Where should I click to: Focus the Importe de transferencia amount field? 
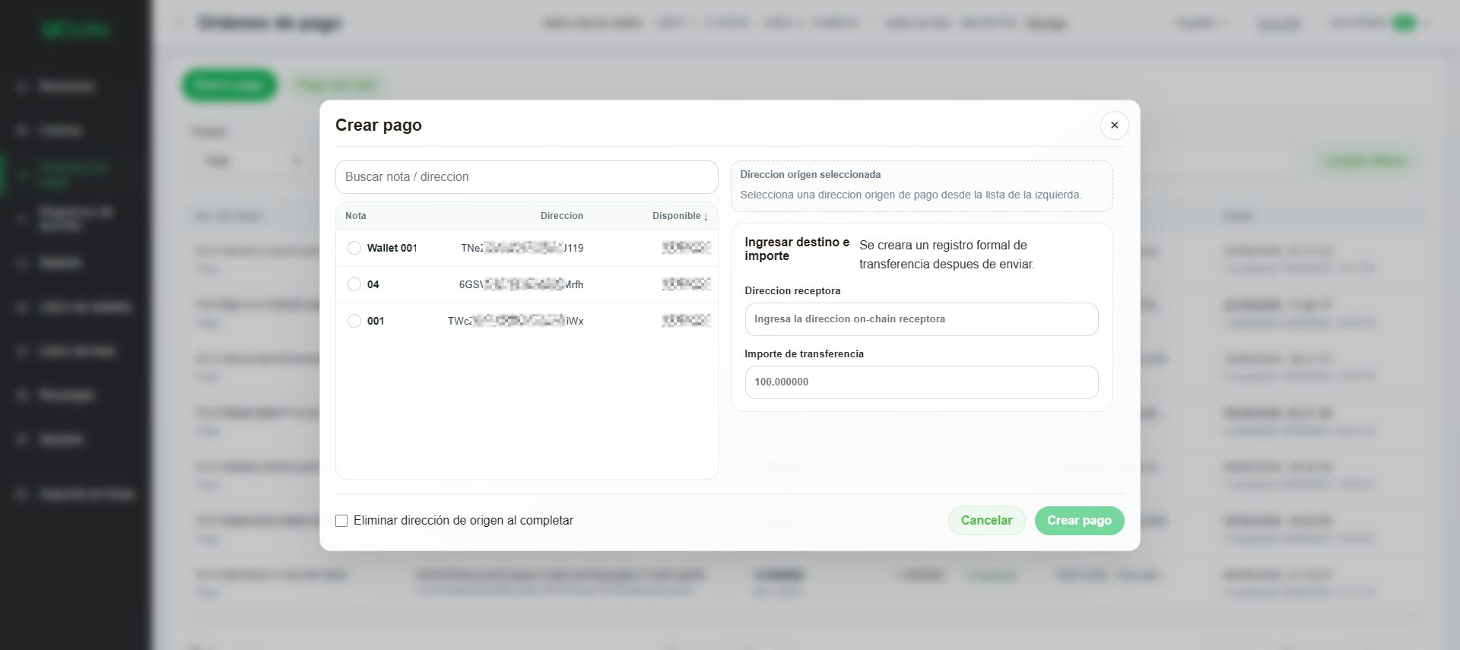[921, 382]
